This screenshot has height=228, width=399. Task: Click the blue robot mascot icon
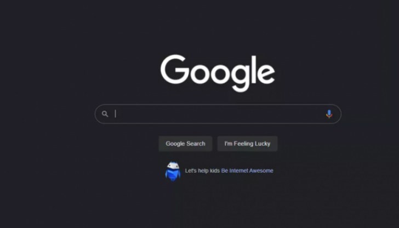pos(173,171)
